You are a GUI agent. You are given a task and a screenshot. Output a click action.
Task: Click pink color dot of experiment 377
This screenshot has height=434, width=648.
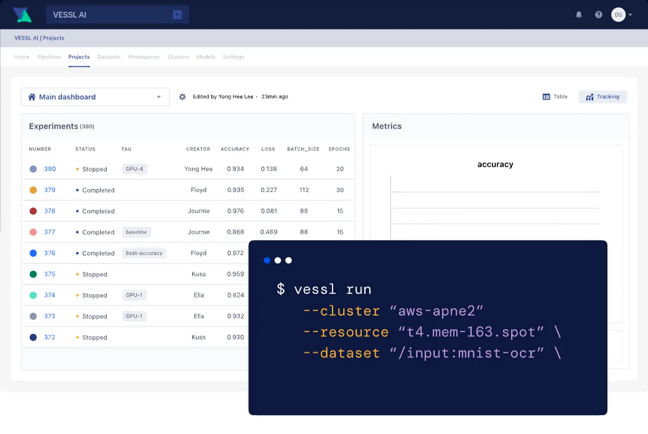pyautogui.click(x=33, y=232)
